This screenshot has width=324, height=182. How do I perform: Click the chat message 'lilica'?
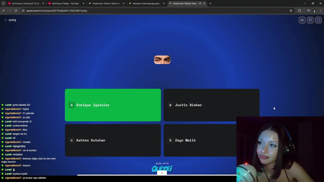pos(25,130)
